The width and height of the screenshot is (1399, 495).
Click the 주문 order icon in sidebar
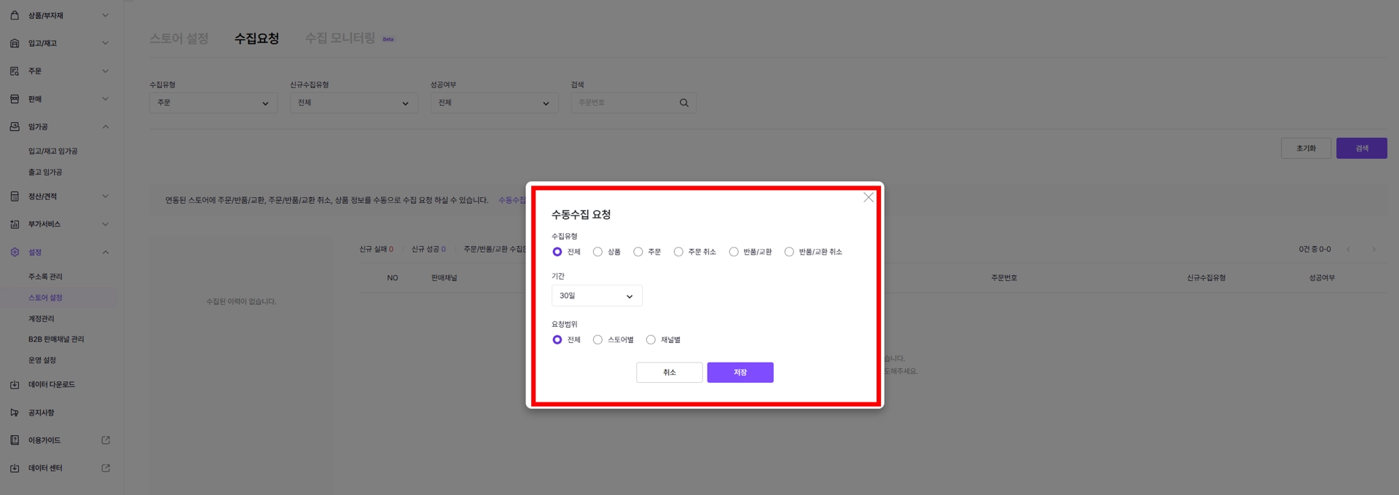(15, 71)
